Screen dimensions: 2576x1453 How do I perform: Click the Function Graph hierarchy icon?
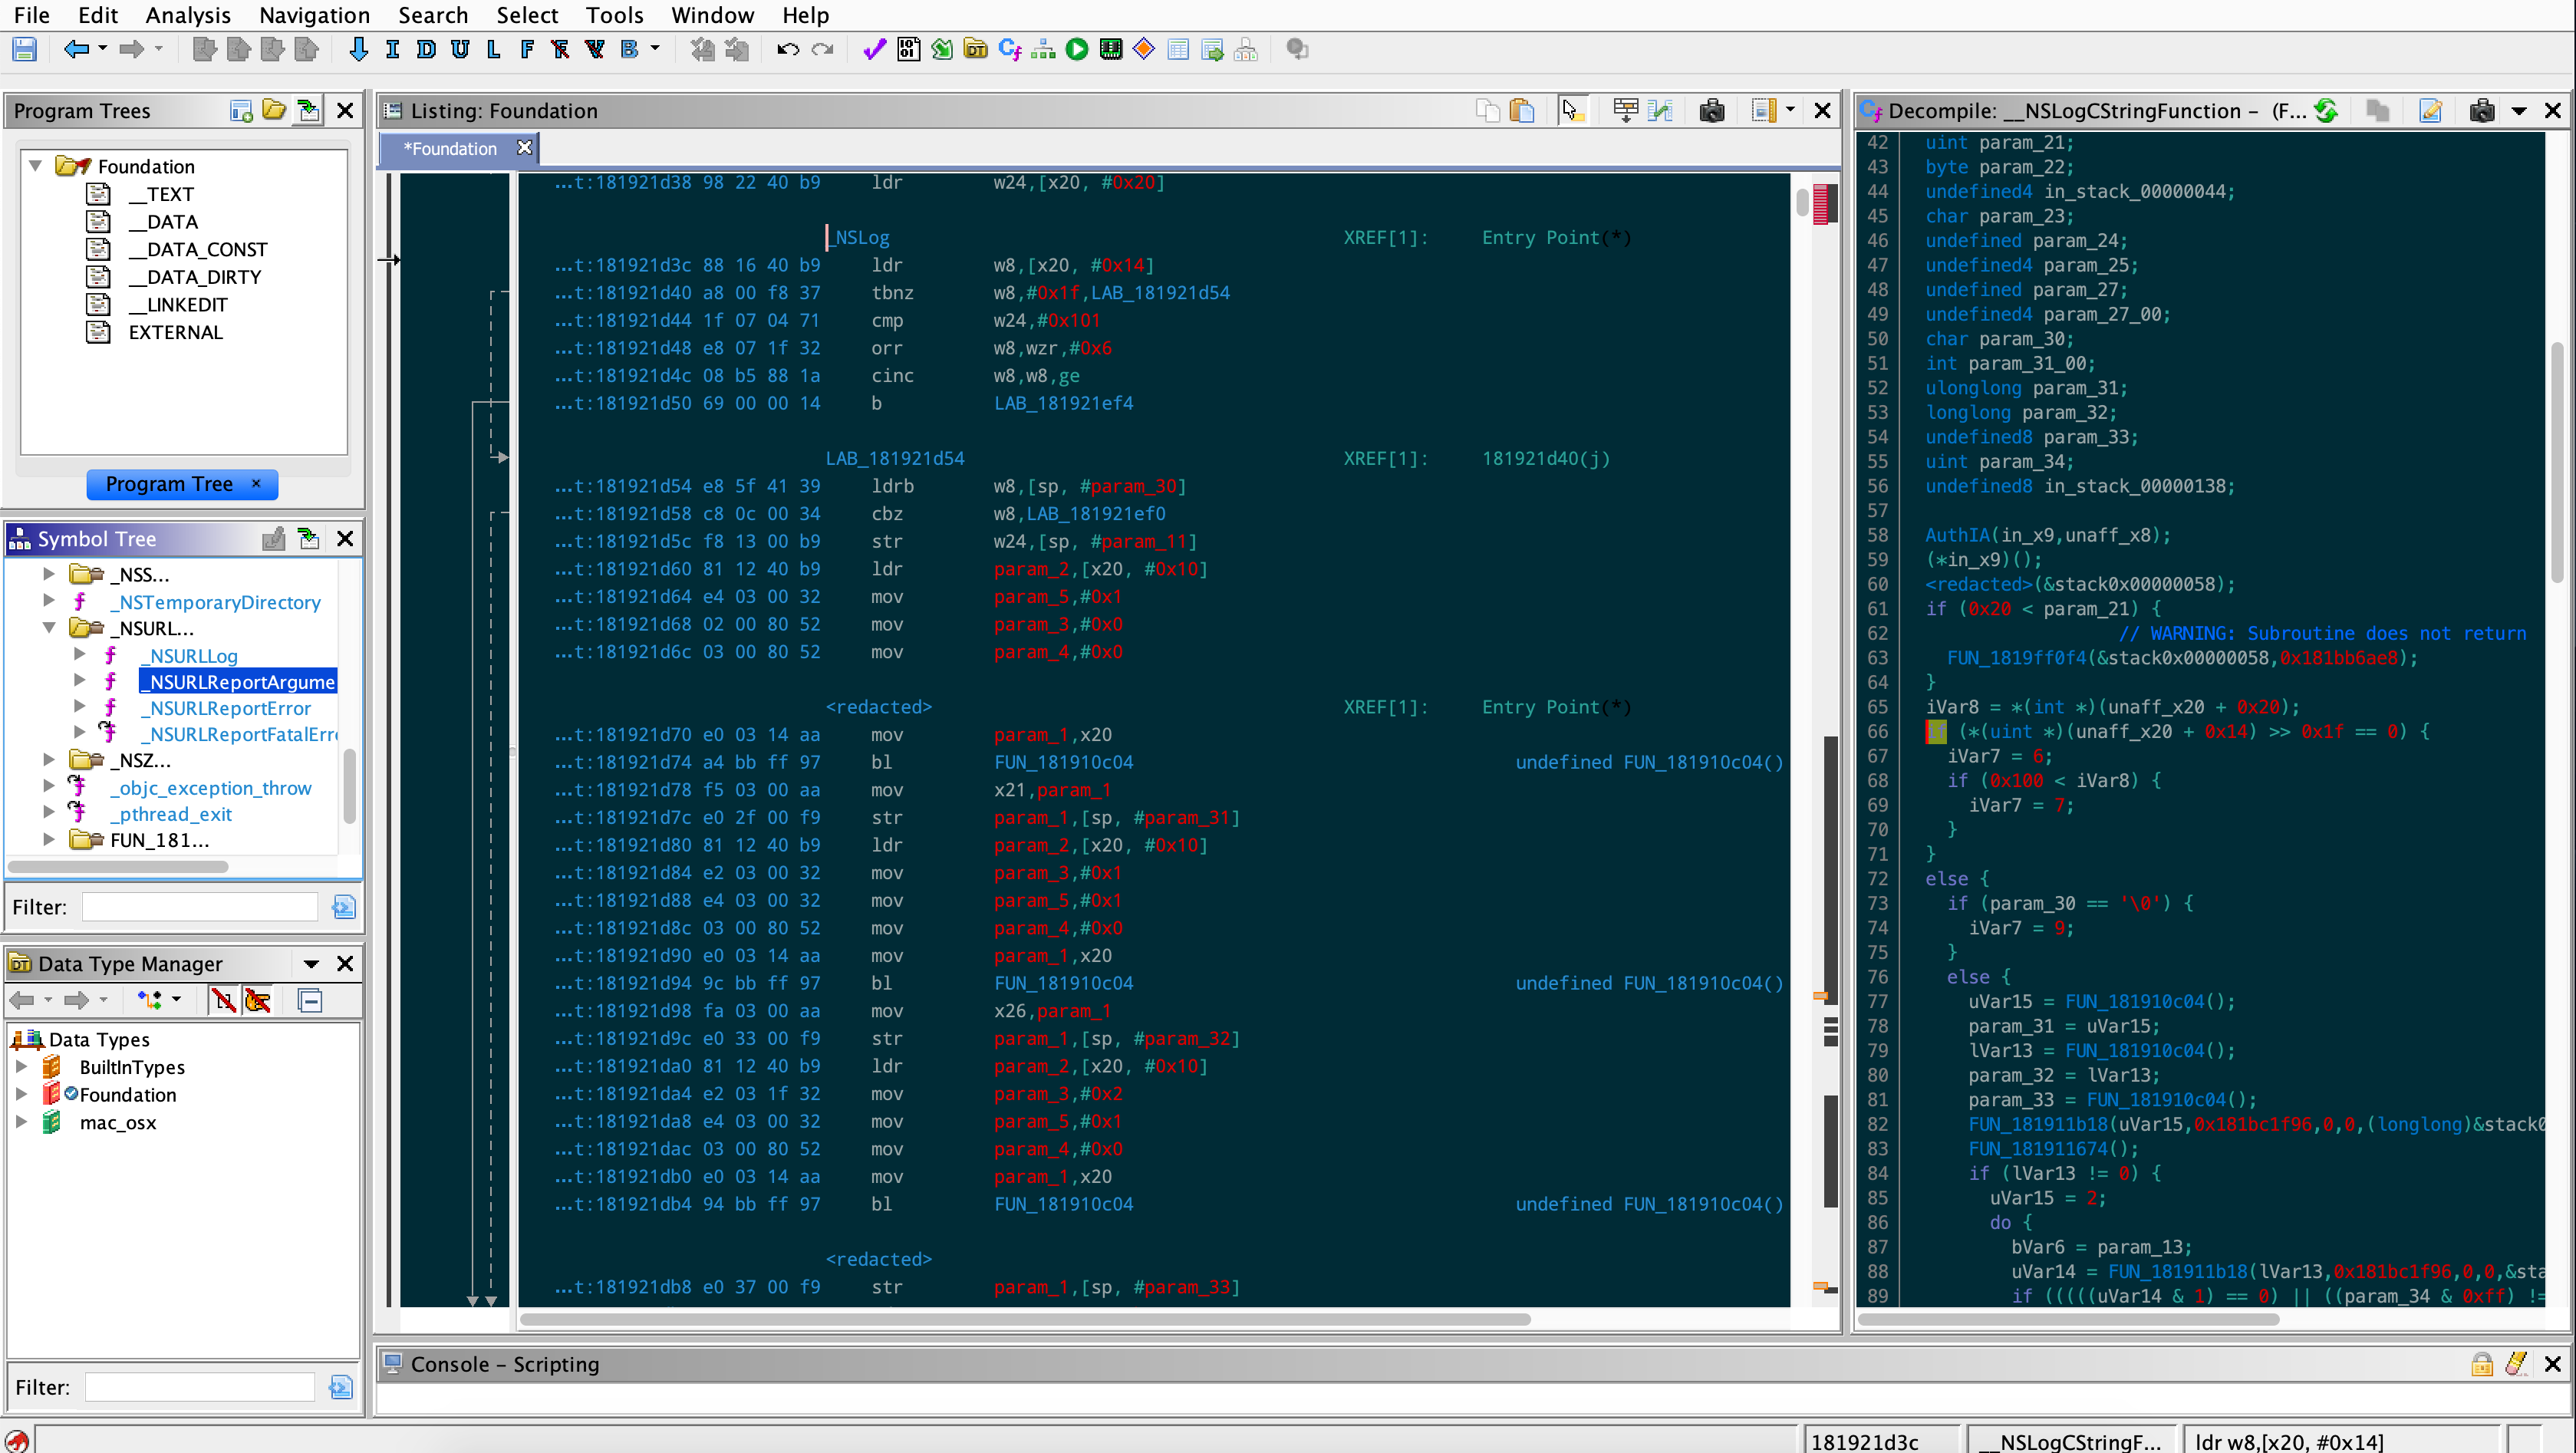click(1043, 49)
